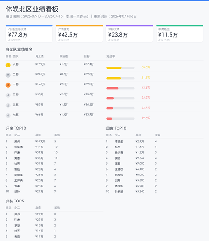
Task: Click the 19.6% completion rate label
Action: (145, 118)
